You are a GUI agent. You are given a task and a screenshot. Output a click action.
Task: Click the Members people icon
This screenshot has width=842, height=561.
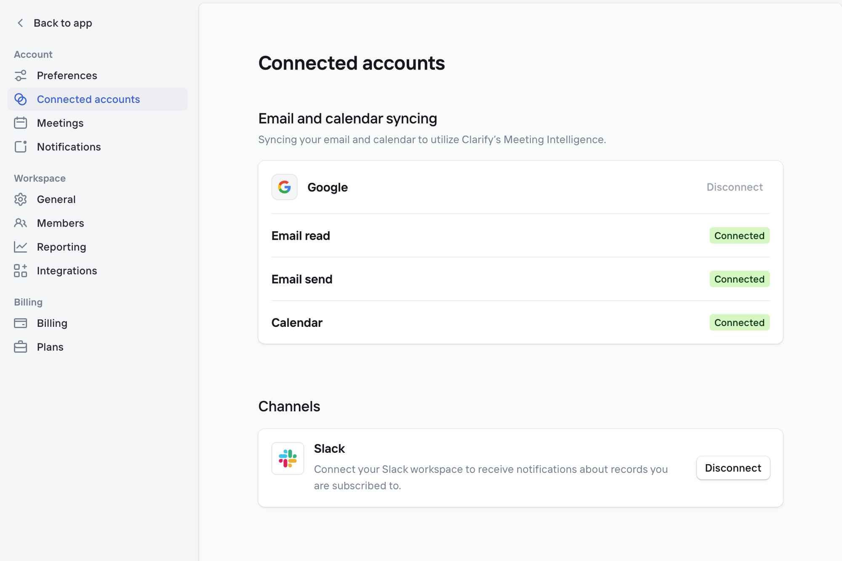pyautogui.click(x=20, y=223)
